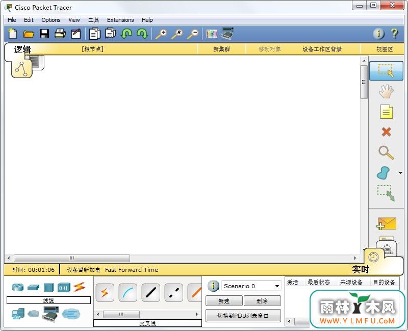Click the 新集群 button
Image resolution: width=408 pixels, height=331 pixels.
(x=221, y=49)
